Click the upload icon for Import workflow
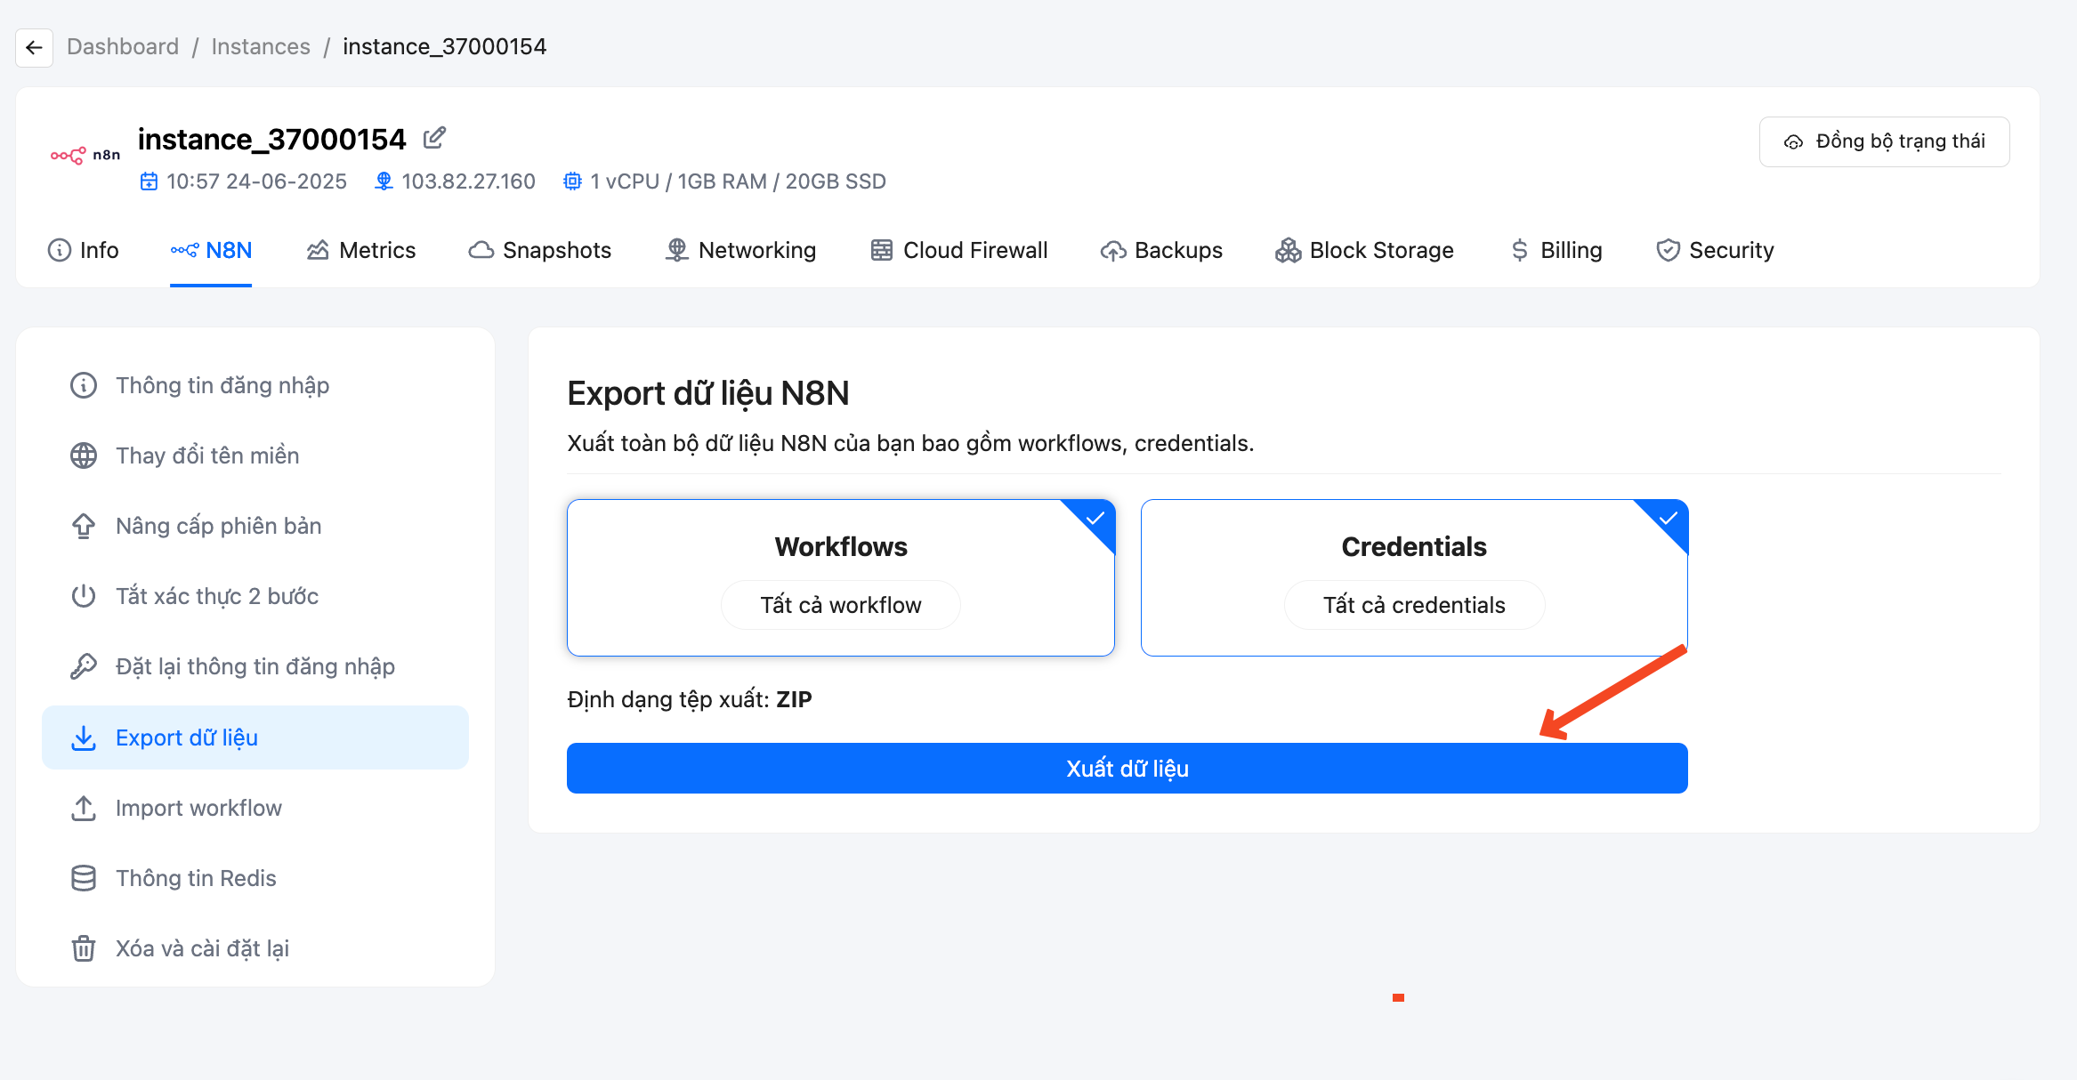 pos(84,808)
